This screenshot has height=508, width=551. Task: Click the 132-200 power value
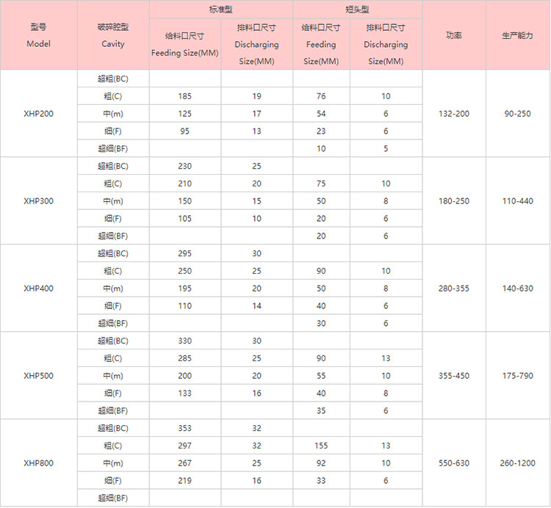pos(453,114)
